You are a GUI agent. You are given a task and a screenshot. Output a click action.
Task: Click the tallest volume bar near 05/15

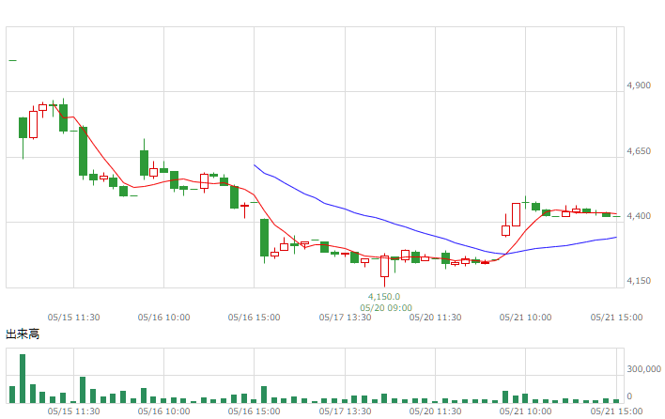point(23,379)
